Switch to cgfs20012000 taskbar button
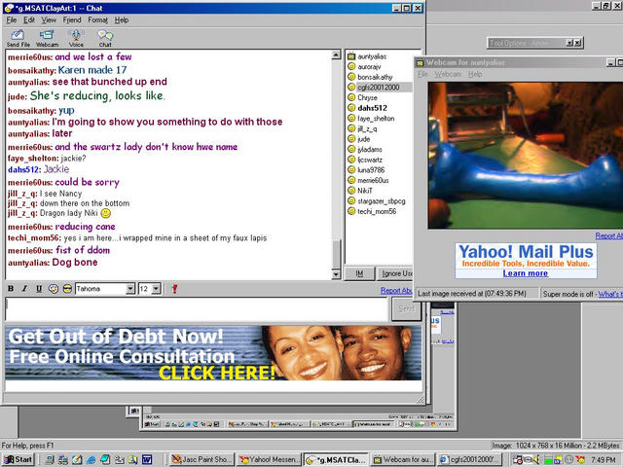Image resolution: width=623 pixels, height=467 pixels. 469,460
